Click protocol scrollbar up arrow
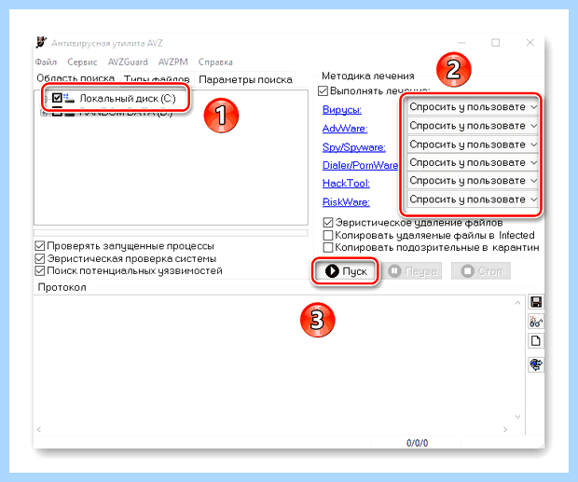 point(517,303)
